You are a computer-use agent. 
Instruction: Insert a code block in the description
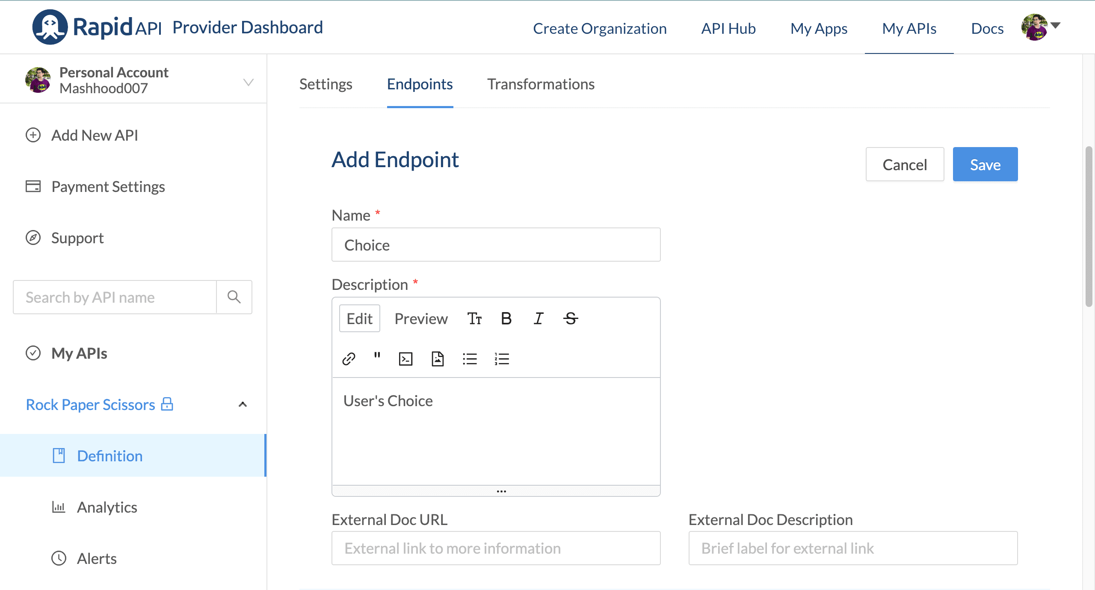pyautogui.click(x=405, y=359)
